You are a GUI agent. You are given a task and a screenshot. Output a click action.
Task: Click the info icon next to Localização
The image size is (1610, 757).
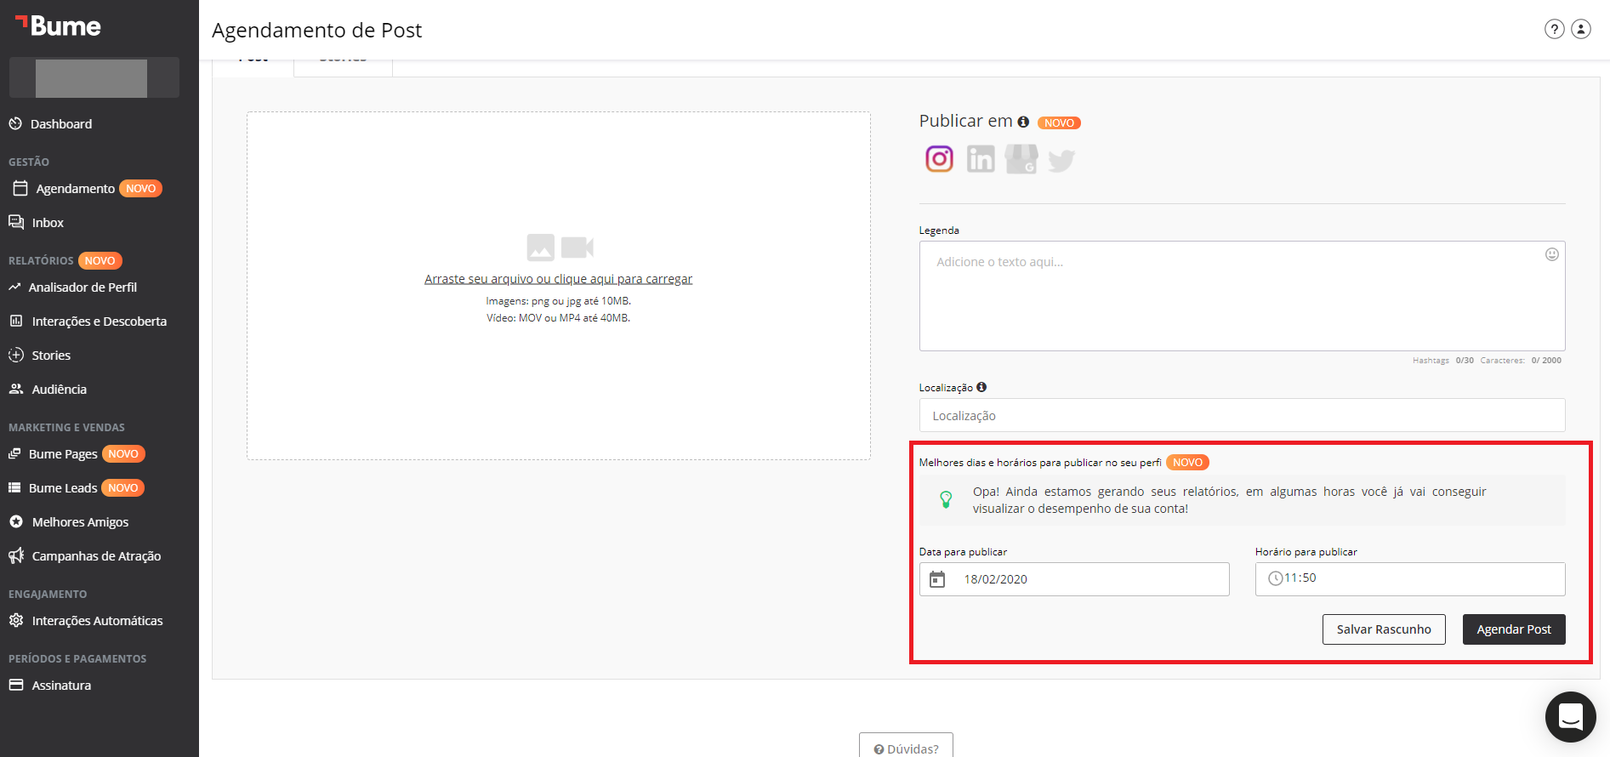pyautogui.click(x=981, y=387)
